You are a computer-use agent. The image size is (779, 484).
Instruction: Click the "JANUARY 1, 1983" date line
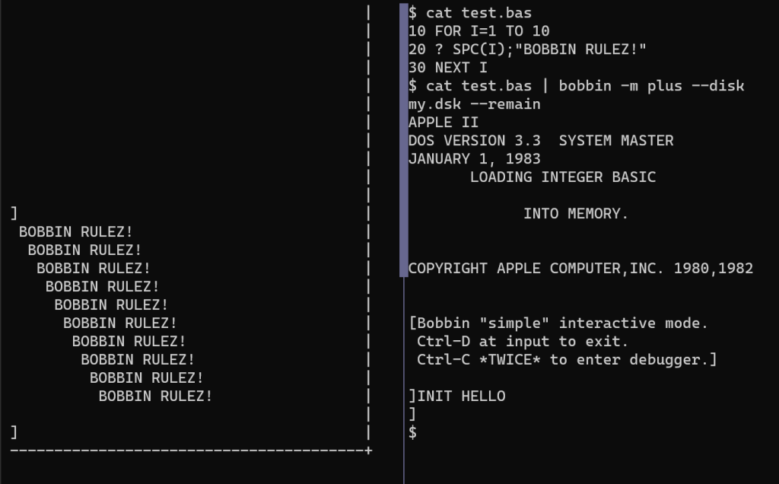pyautogui.click(x=474, y=159)
